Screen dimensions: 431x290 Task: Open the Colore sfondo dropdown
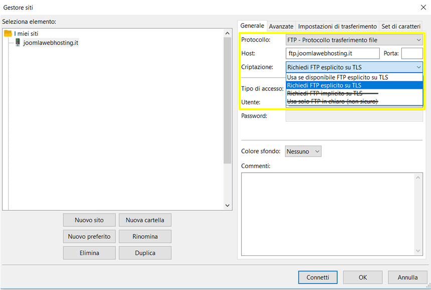coord(303,151)
